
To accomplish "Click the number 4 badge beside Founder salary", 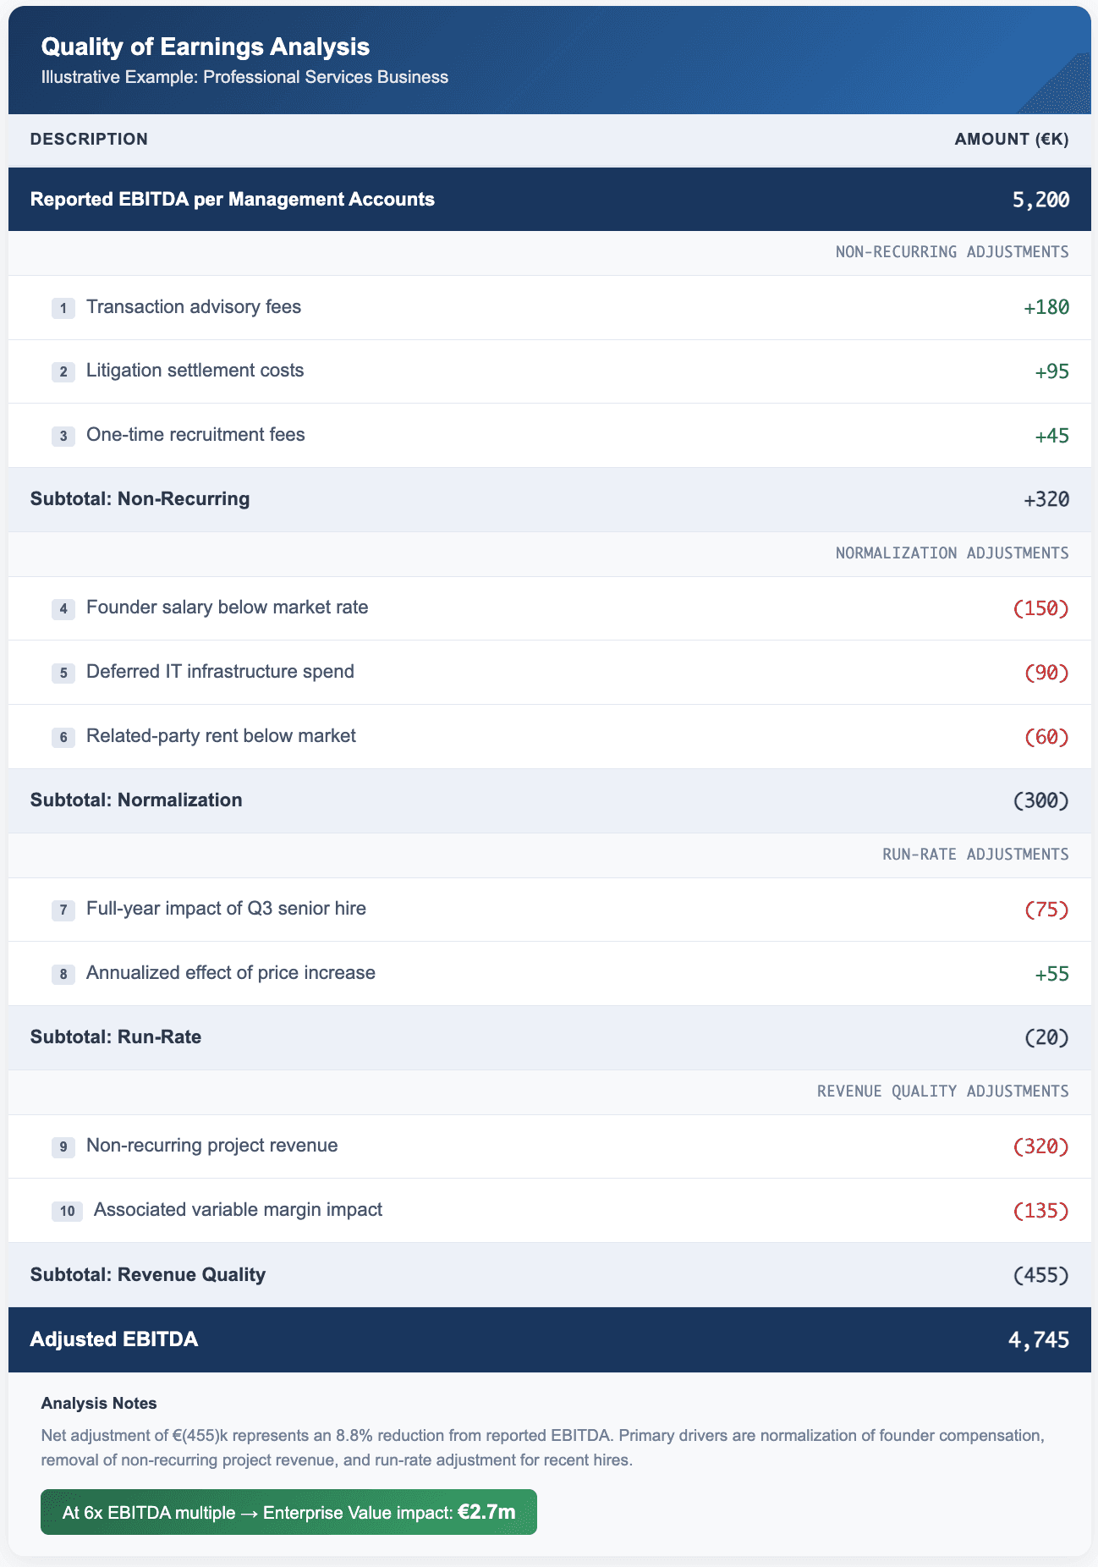I will (x=63, y=608).
